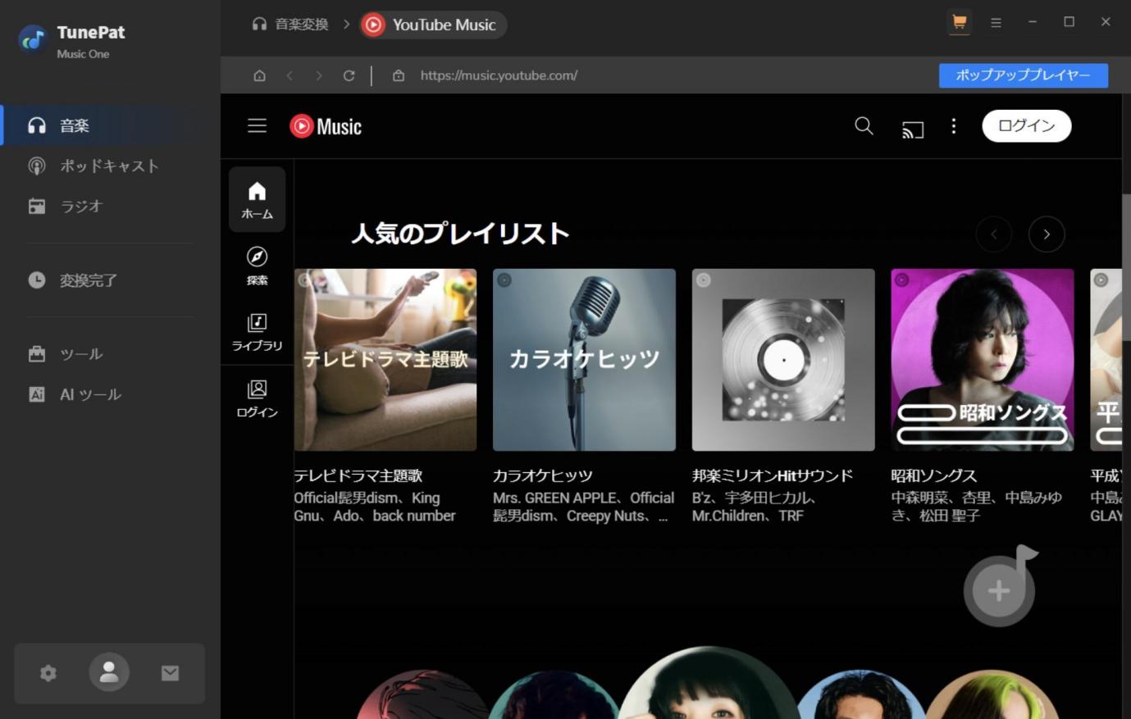Click the browser back arrow
The image size is (1131, 719).
click(x=290, y=75)
